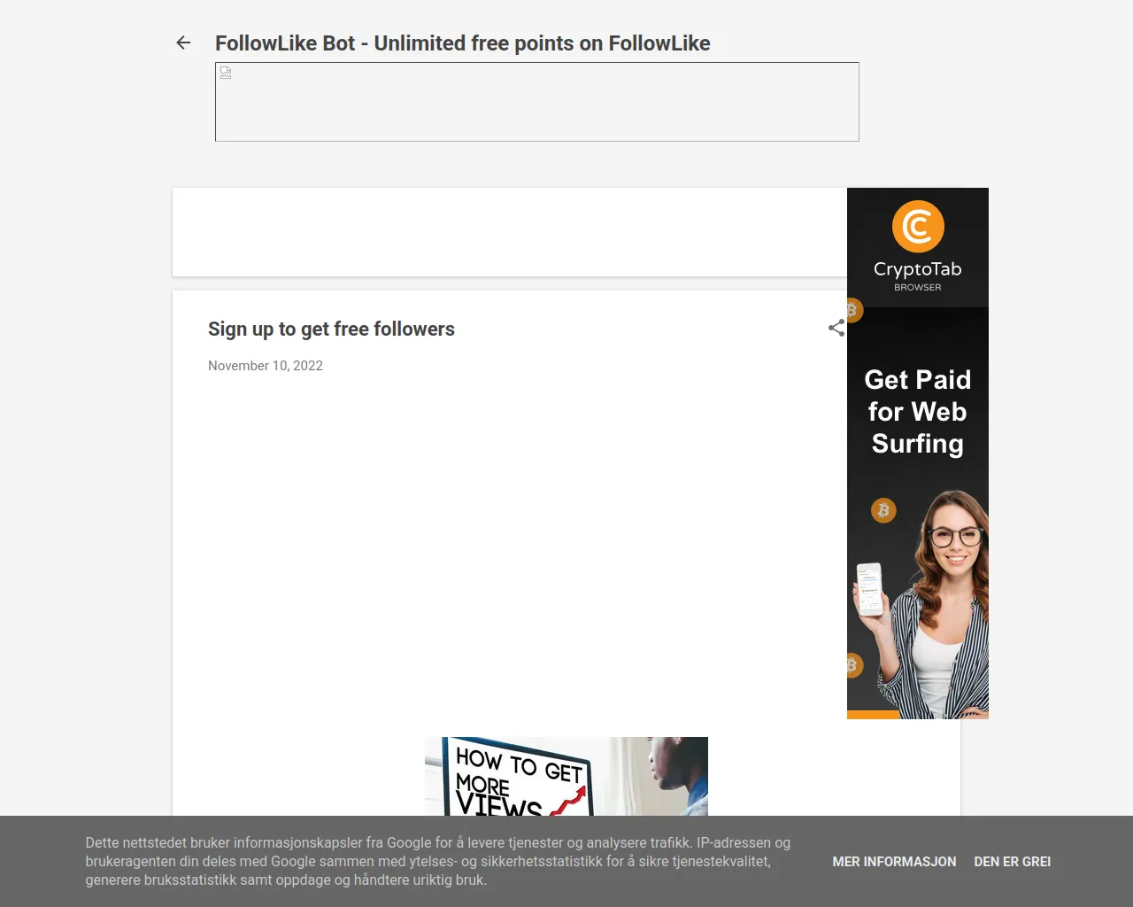
Task: Open the share icon for the post
Action: (x=836, y=329)
